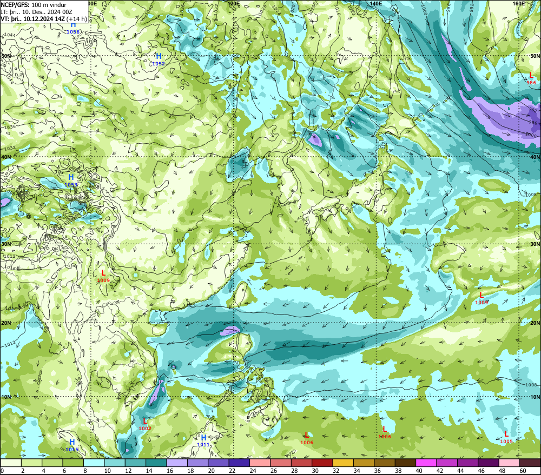The height and width of the screenshot is (475, 541).
Task: Click the light green 2–4 legend swatch
Action: (32, 463)
